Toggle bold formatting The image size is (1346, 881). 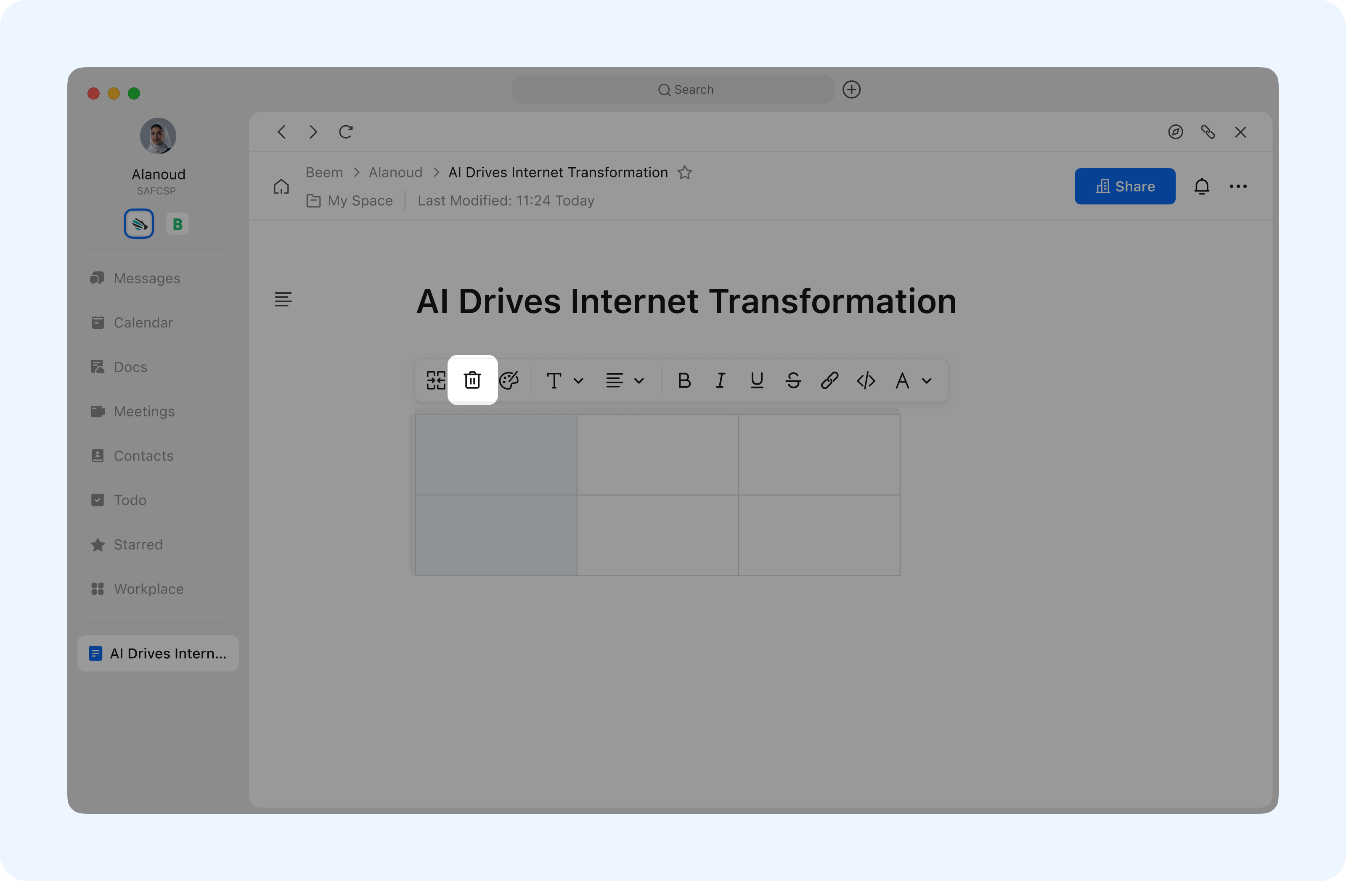click(684, 380)
